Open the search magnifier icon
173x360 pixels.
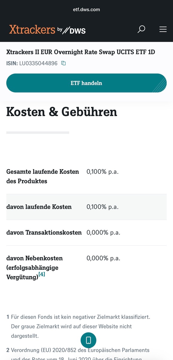click(141, 29)
